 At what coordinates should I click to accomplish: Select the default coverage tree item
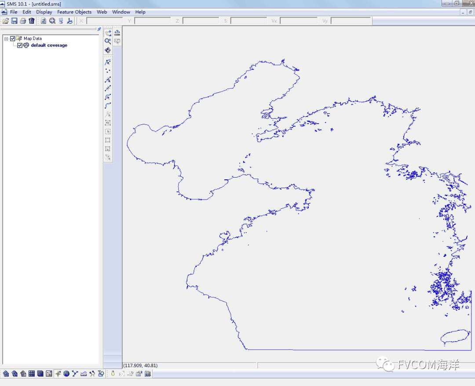point(49,45)
